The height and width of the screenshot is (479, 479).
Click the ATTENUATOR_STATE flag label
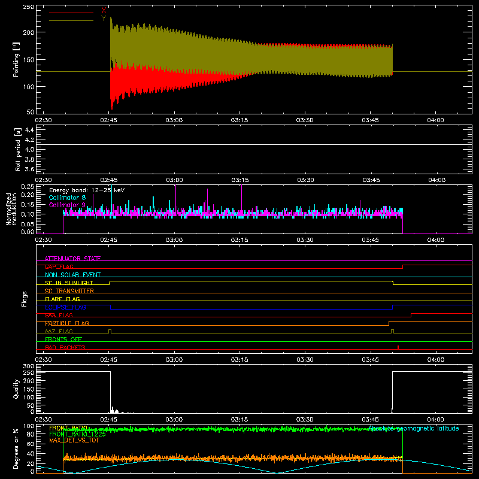(72, 259)
